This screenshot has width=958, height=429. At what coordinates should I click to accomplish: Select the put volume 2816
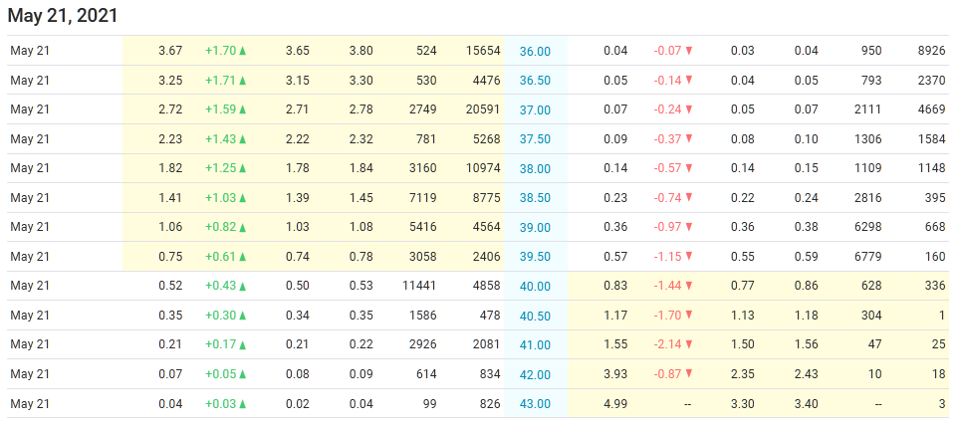pyautogui.click(x=867, y=198)
